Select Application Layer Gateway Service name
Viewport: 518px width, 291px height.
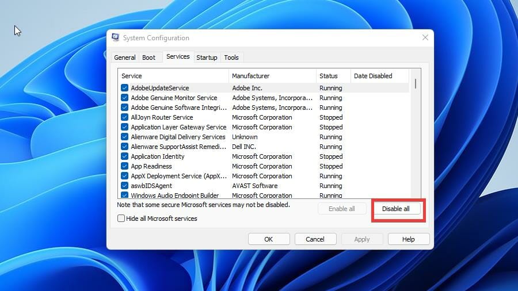179,127
